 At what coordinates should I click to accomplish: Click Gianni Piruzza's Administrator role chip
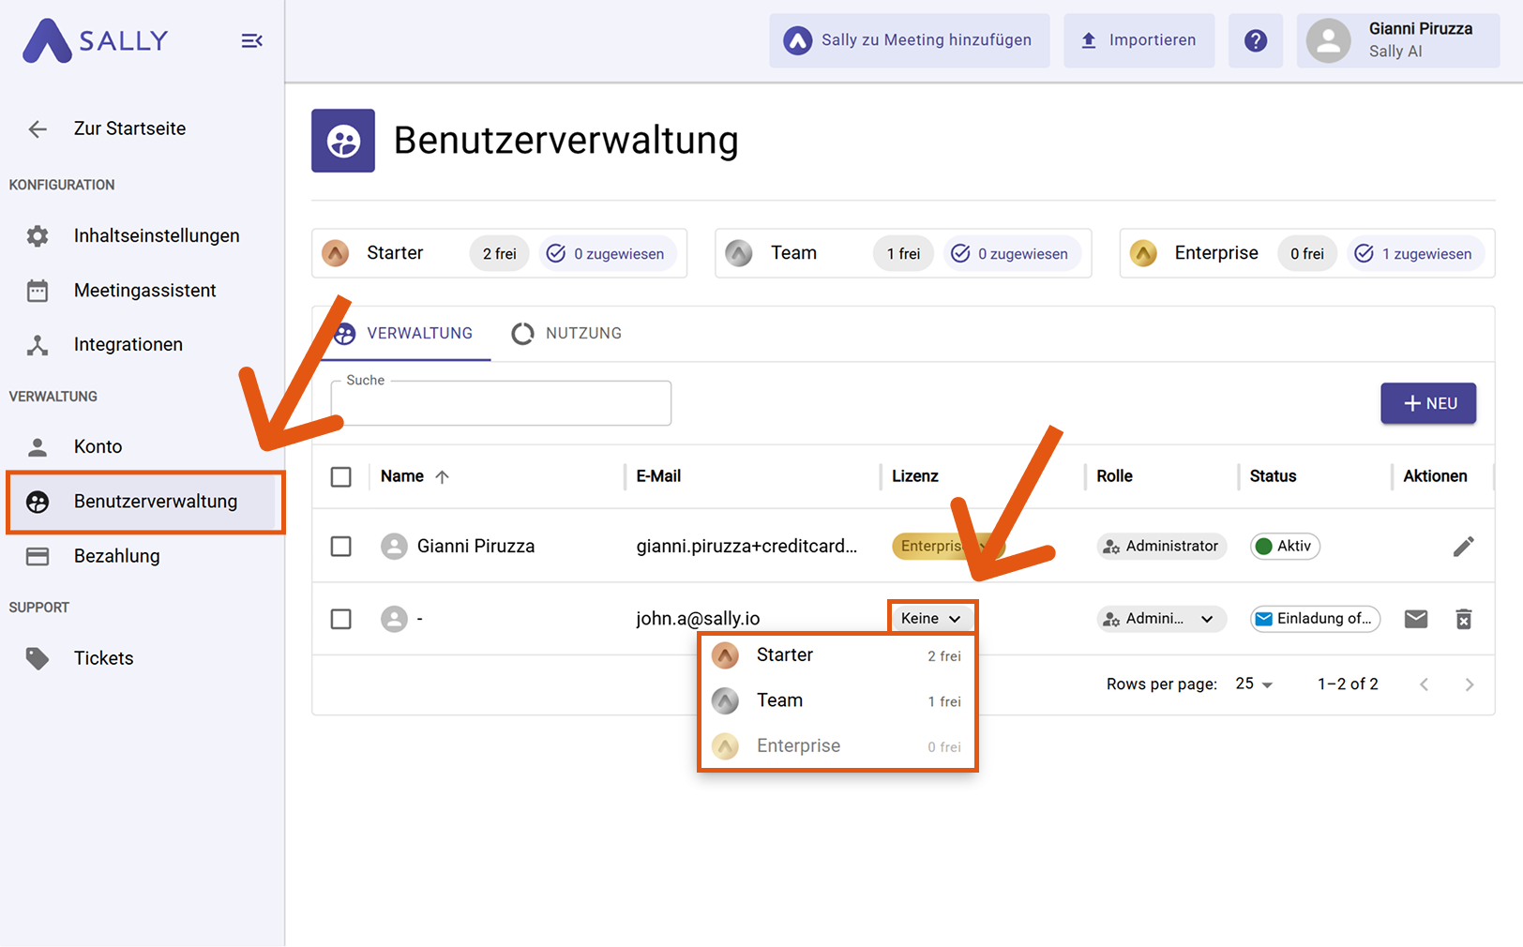(x=1161, y=547)
